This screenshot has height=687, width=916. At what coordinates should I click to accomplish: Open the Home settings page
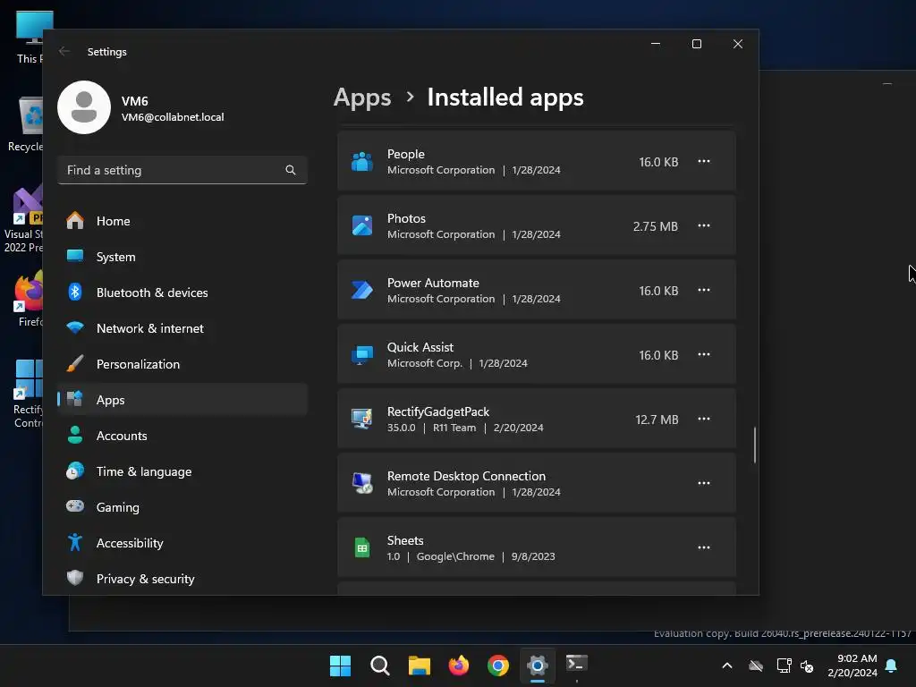(x=182, y=221)
